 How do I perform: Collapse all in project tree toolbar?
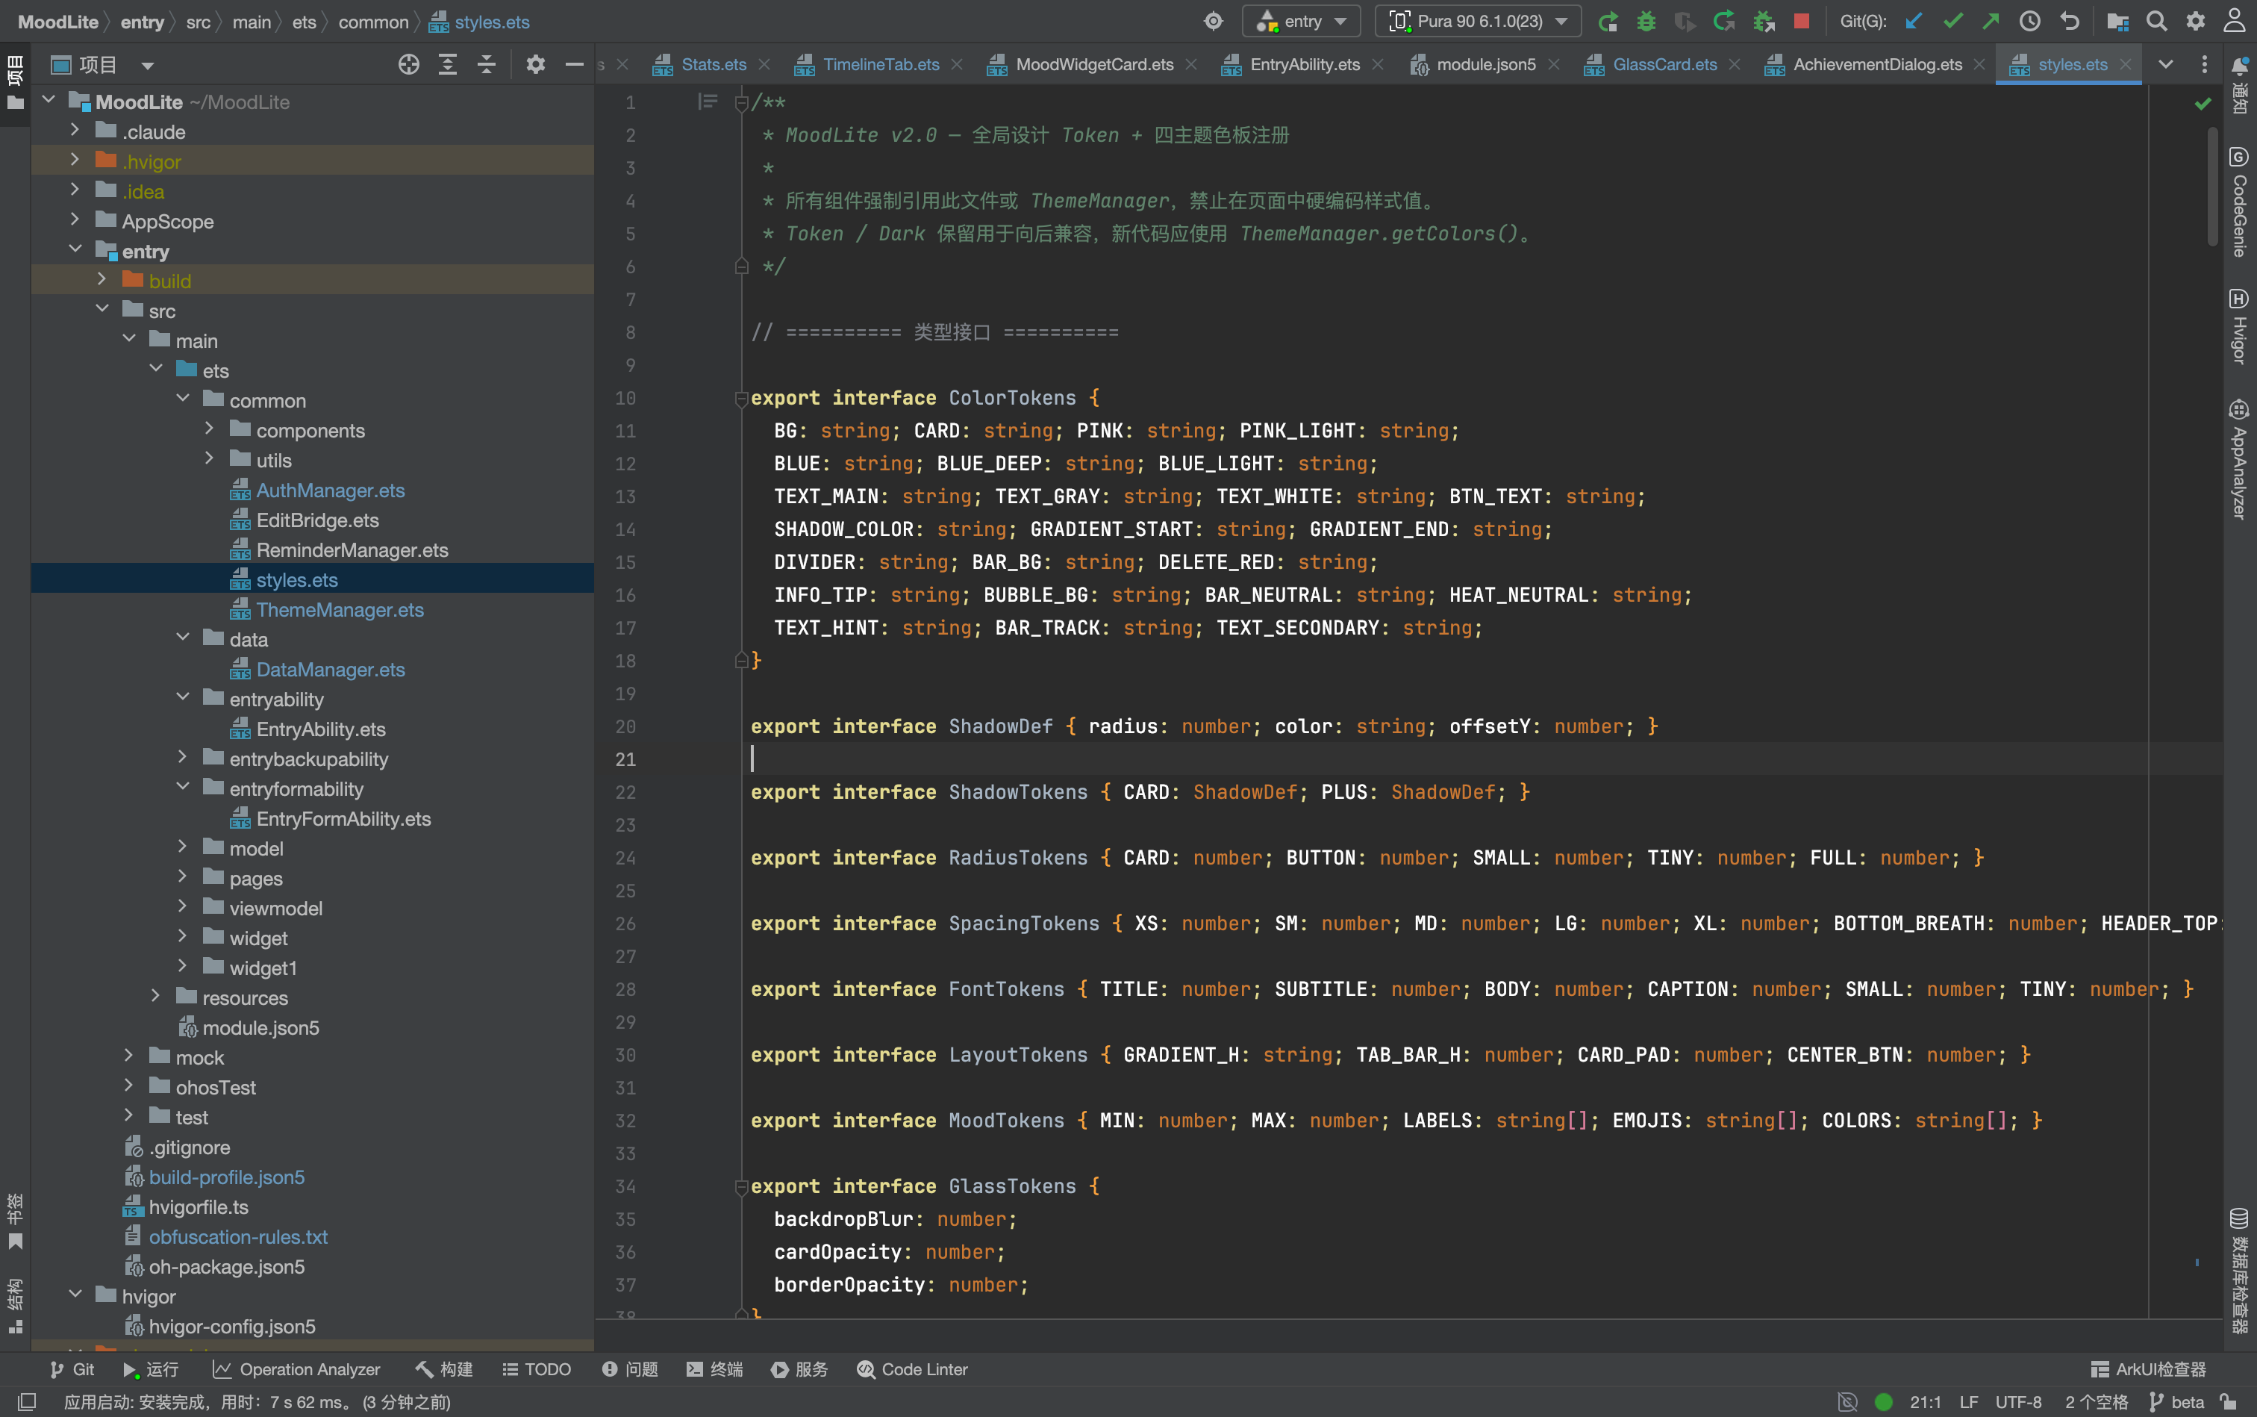(x=486, y=65)
